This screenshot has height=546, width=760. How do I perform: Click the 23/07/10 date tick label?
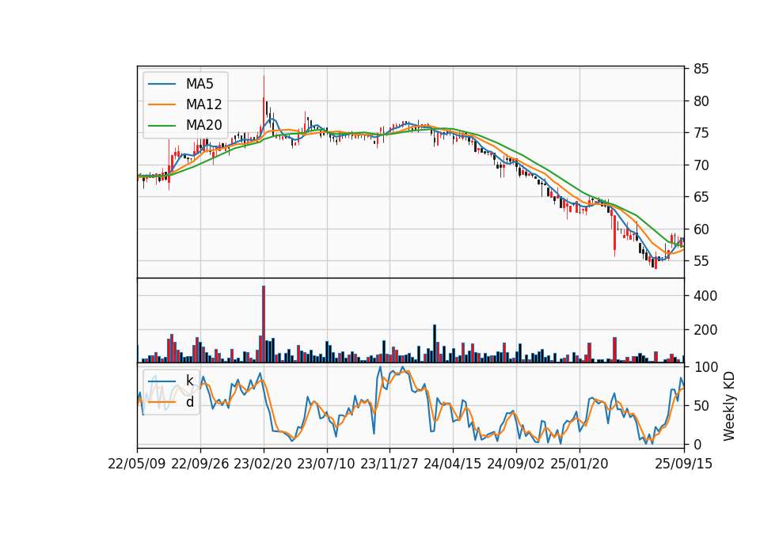click(326, 464)
